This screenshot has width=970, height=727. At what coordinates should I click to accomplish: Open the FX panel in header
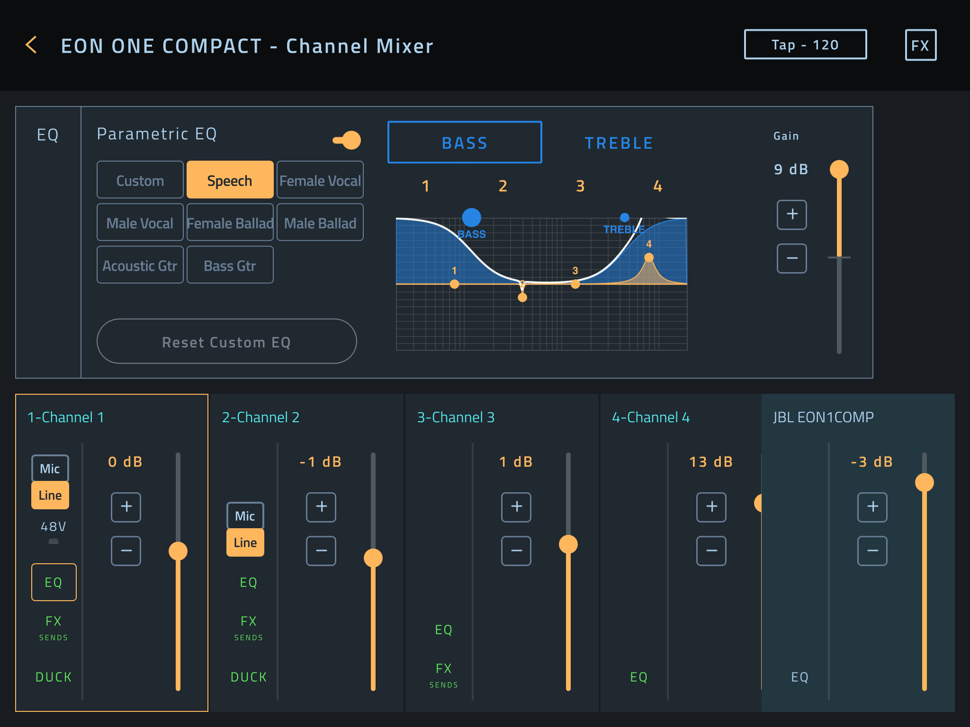920,45
